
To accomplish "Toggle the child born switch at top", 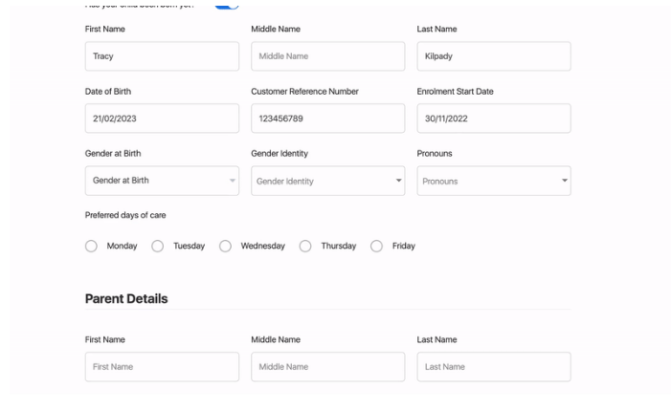I will (x=226, y=5).
